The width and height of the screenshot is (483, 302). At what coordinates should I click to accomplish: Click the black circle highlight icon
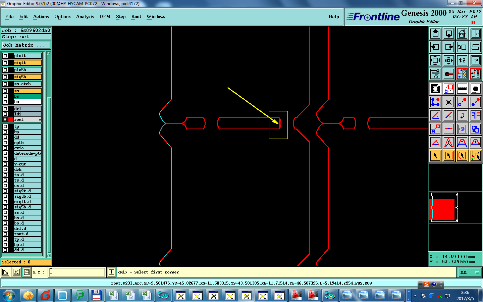476,89
